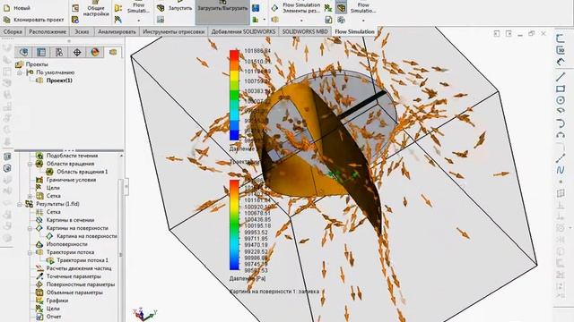
Task: Switch to the Сборка tab
Action: coord(13,32)
